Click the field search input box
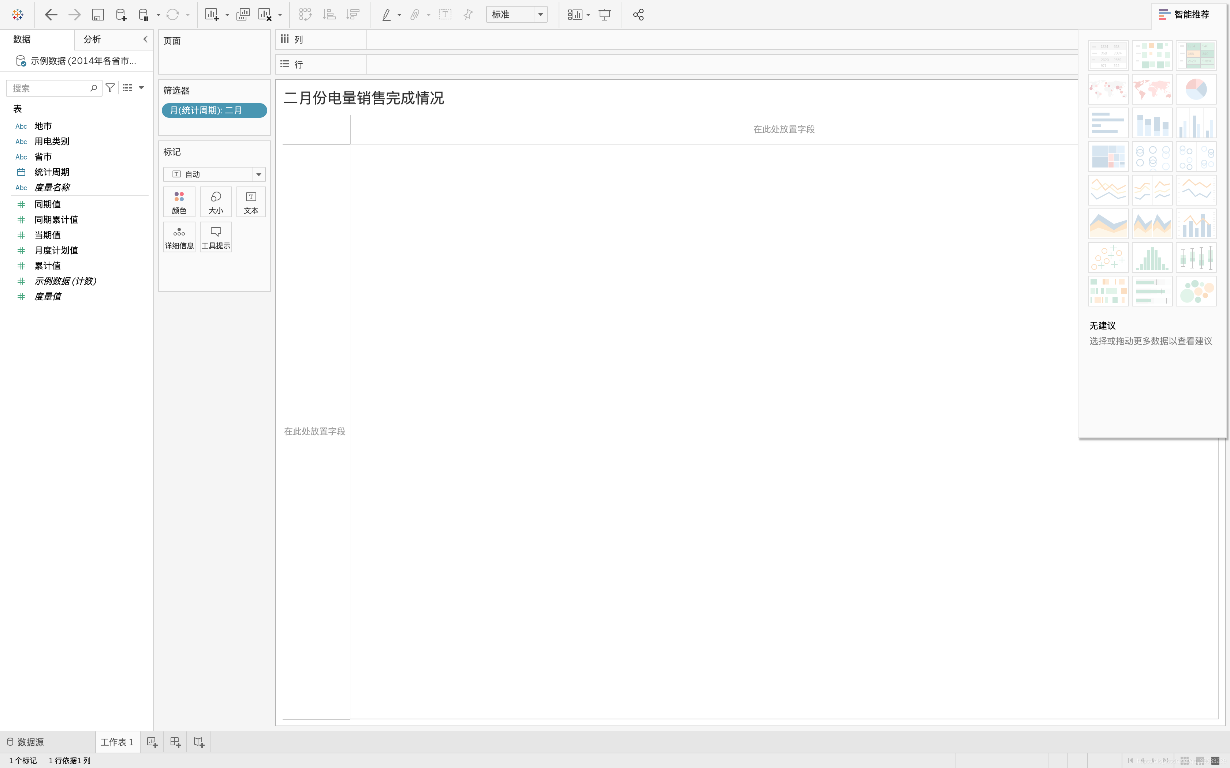 48,88
